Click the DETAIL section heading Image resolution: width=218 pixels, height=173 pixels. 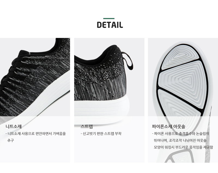[110, 25]
